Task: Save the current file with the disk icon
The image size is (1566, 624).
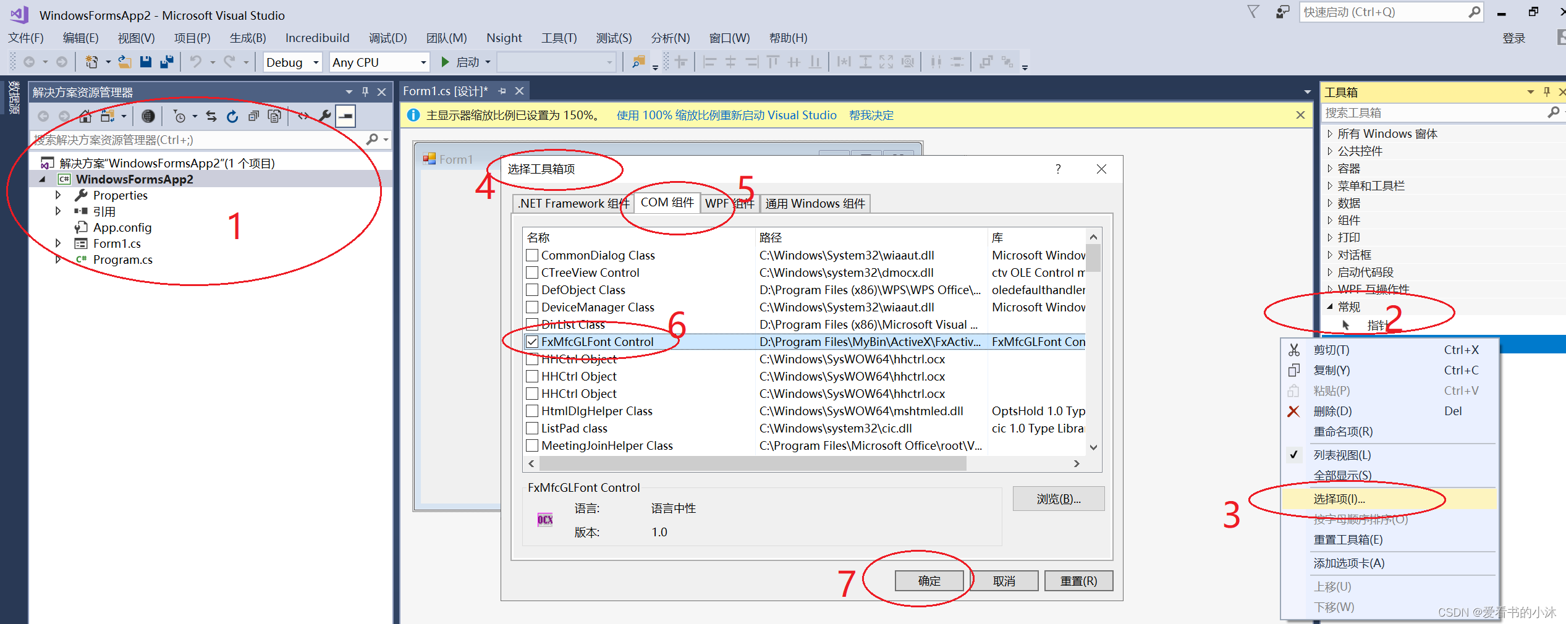Action: (x=146, y=62)
